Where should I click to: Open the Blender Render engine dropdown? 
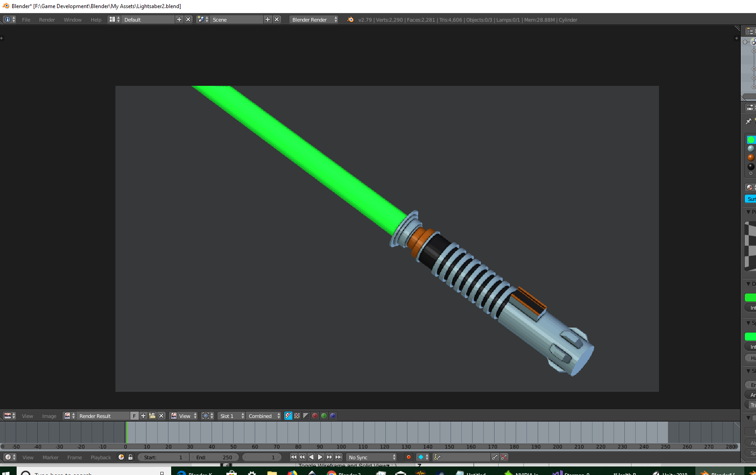click(x=314, y=19)
